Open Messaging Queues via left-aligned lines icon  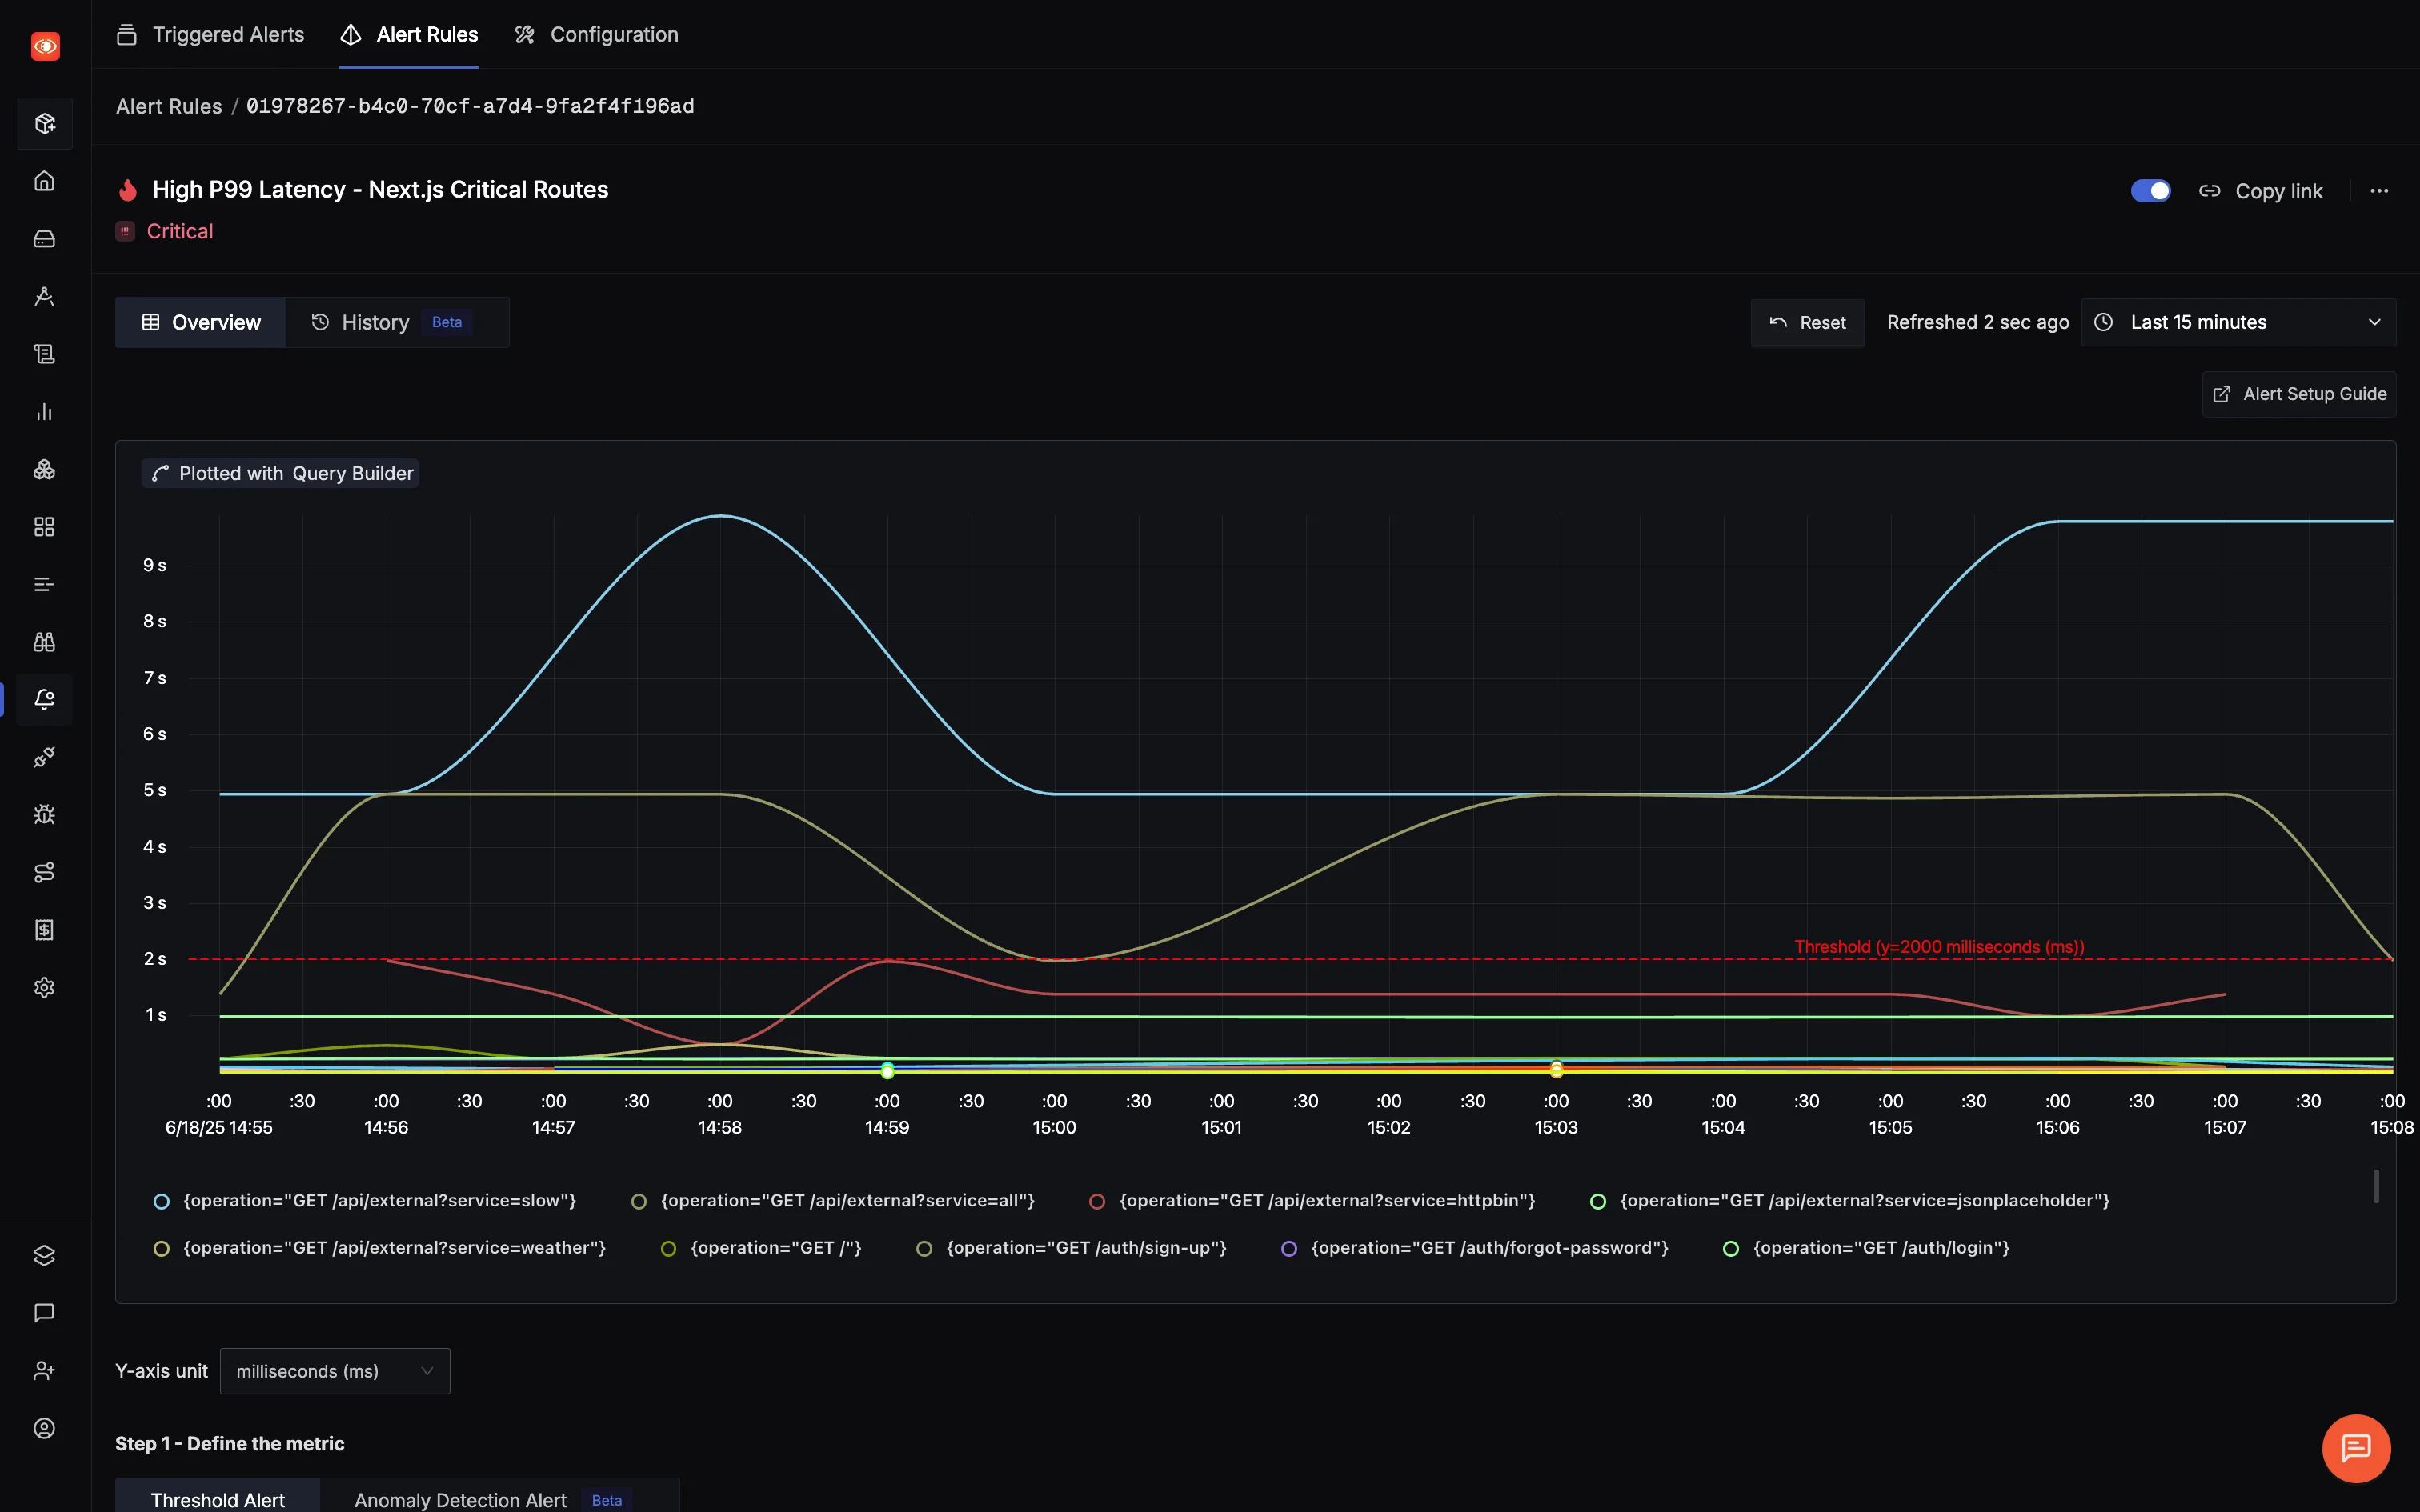click(x=44, y=585)
